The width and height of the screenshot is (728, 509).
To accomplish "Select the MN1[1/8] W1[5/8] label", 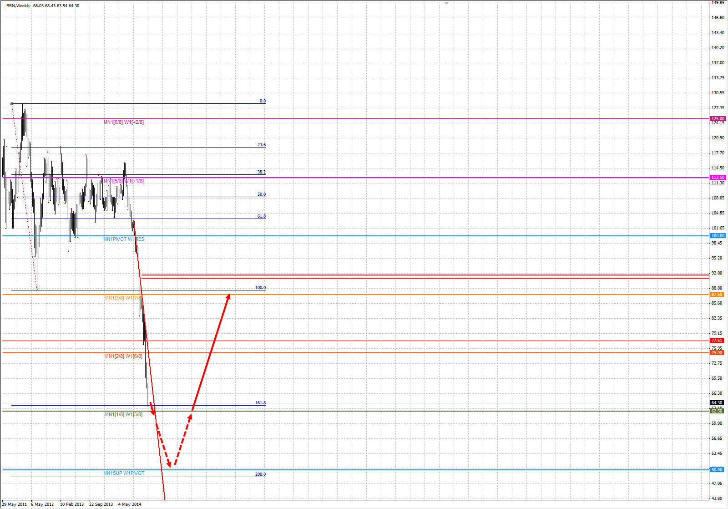I will pyautogui.click(x=124, y=414).
